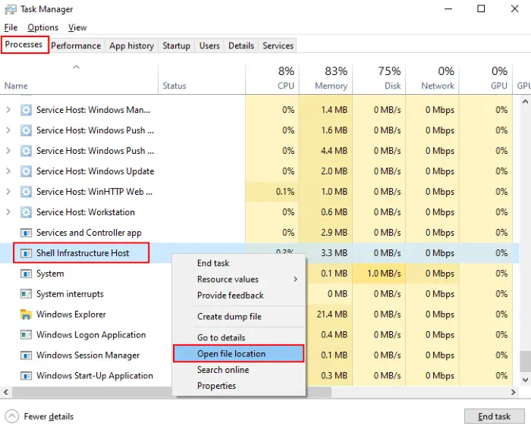Switch to the Performance tab

pyautogui.click(x=76, y=45)
